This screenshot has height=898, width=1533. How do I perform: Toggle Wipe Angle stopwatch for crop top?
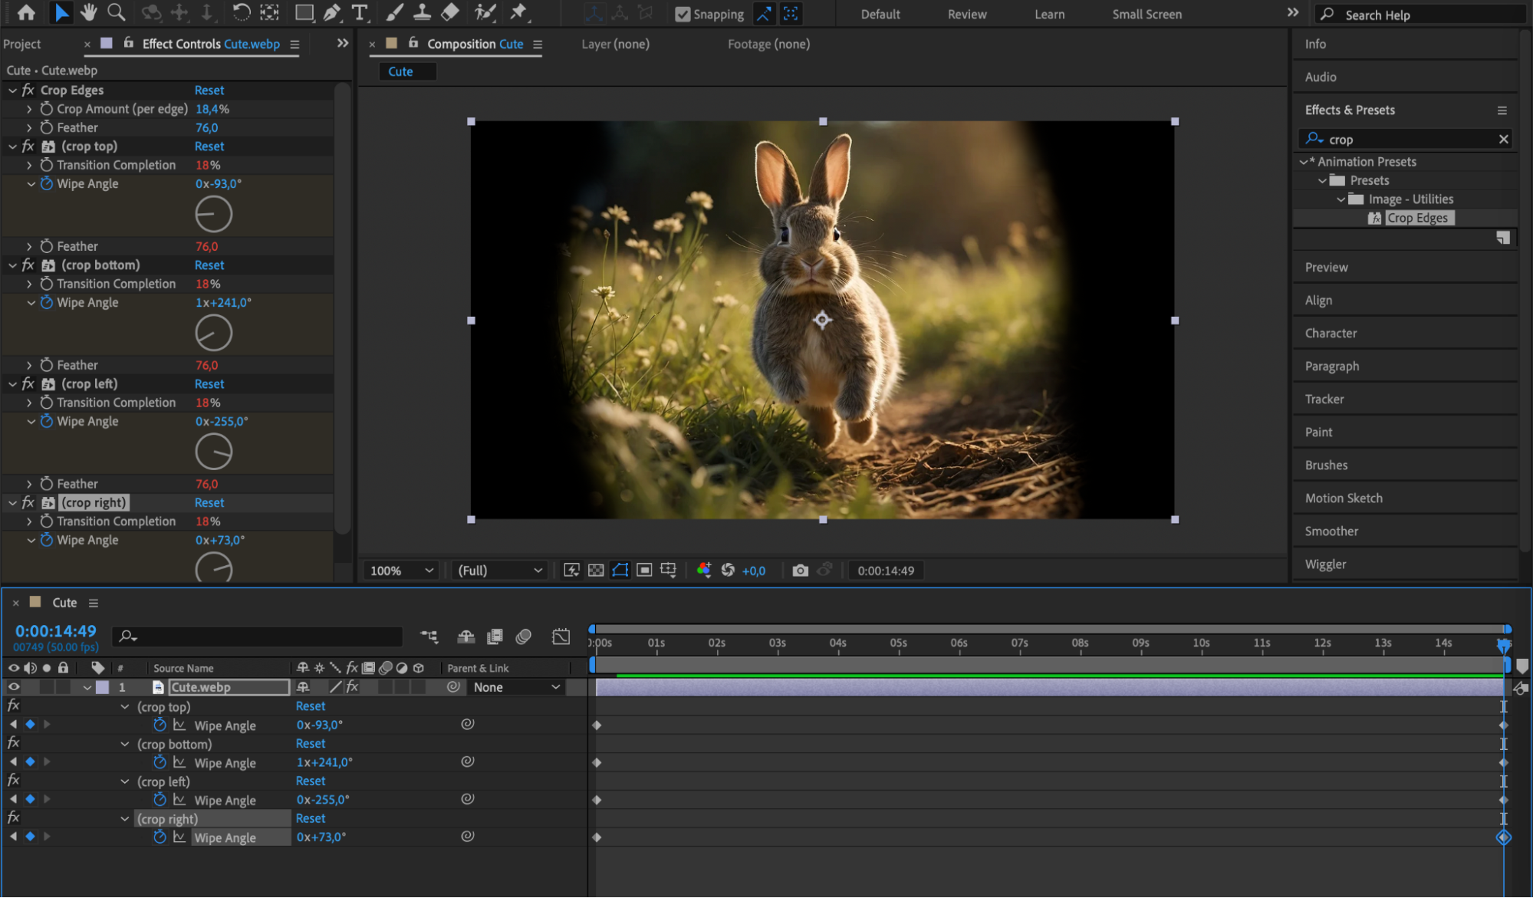point(47,184)
